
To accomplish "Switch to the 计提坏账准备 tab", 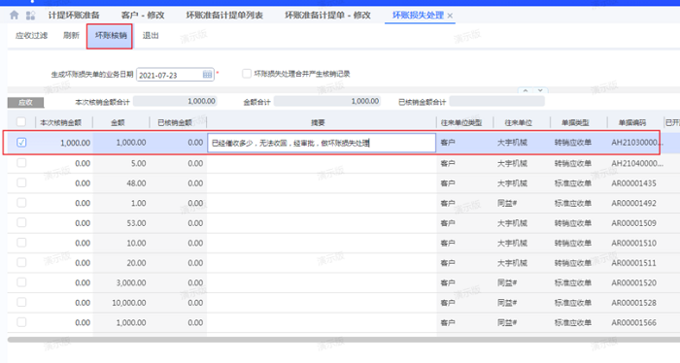I will pos(74,16).
